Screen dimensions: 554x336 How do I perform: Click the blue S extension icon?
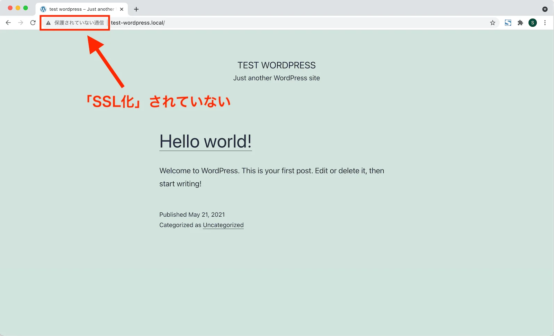[x=508, y=22]
